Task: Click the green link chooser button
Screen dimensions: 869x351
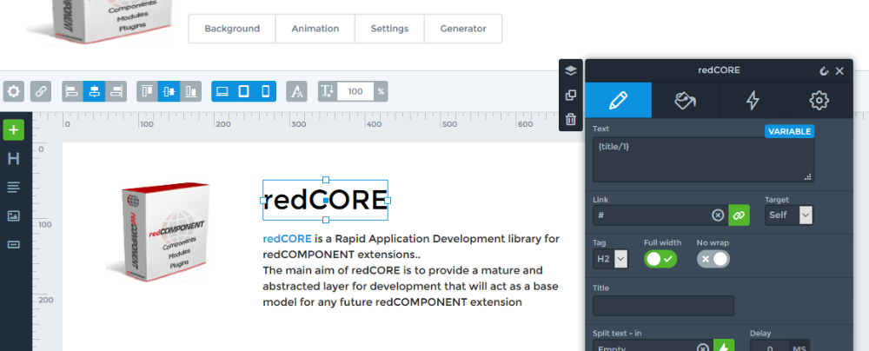Action: click(x=739, y=215)
